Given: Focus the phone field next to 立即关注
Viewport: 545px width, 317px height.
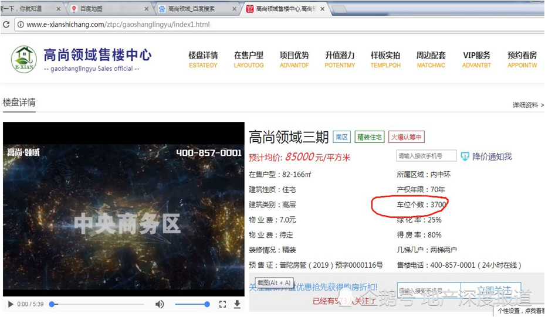Looking at the screenshot, I should (x=429, y=290).
